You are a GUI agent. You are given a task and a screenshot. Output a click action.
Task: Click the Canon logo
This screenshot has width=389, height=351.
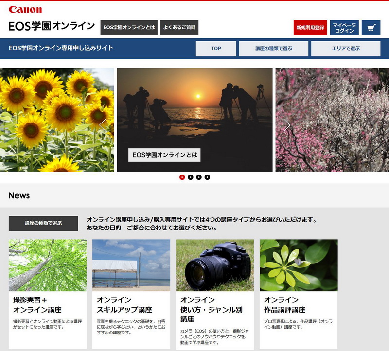tap(25, 9)
